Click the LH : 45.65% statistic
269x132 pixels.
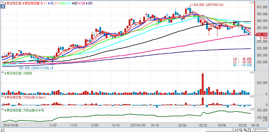point(242,59)
